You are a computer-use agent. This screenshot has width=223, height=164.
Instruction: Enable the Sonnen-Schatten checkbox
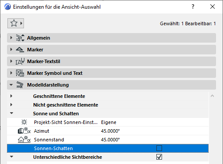click(x=159, y=148)
